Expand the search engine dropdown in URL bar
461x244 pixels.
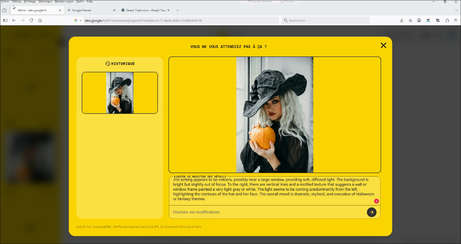(x=78, y=20)
